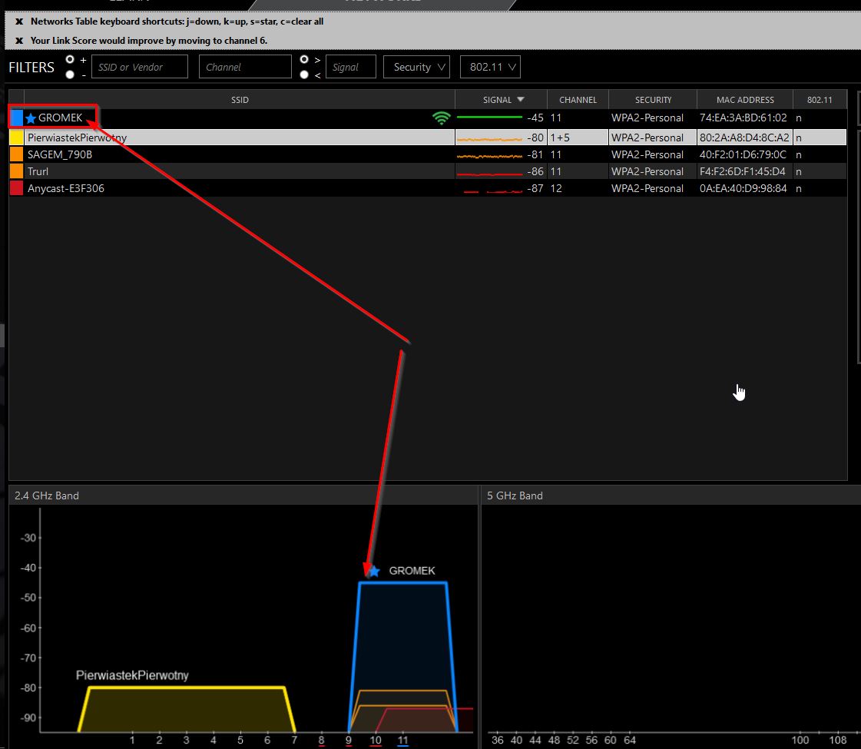This screenshot has width=861, height=749.
Task: Click the green Wi-Fi connected icon
Action: click(x=441, y=118)
